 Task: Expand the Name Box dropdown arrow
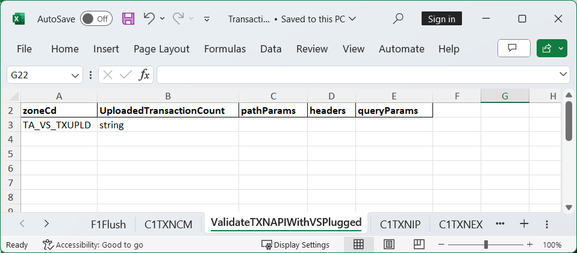point(76,75)
